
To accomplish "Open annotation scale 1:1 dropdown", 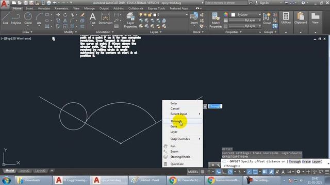I will click(x=291, y=172).
